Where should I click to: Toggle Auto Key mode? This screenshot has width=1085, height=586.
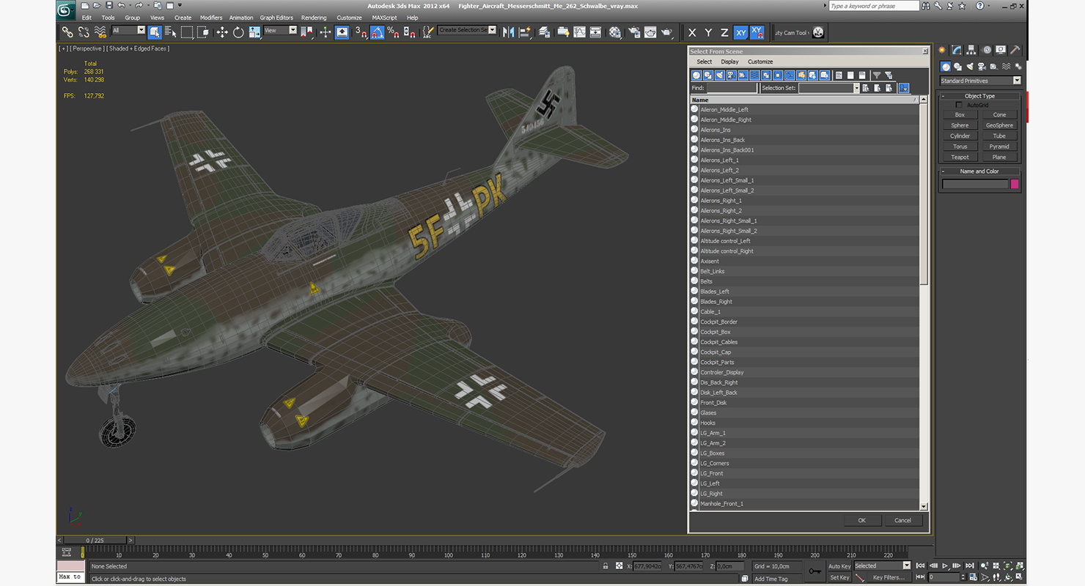click(839, 566)
